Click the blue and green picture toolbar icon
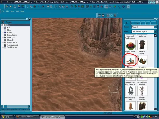This screenshot has width=159, height=119. pyautogui.click(x=23, y=7)
